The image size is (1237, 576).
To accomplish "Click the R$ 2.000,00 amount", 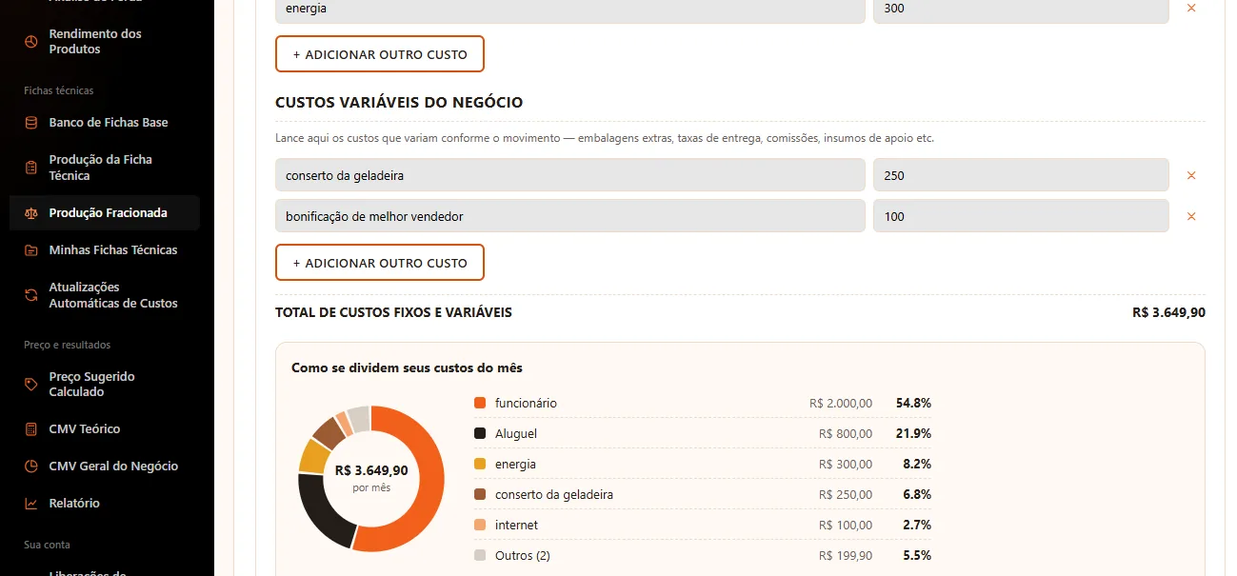I will pyautogui.click(x=841, y=404).
